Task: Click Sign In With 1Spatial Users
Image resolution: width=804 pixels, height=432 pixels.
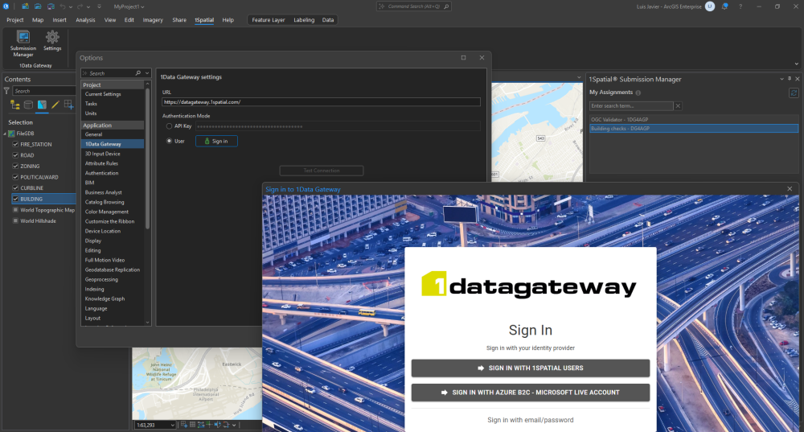Action: coord(530,368)
